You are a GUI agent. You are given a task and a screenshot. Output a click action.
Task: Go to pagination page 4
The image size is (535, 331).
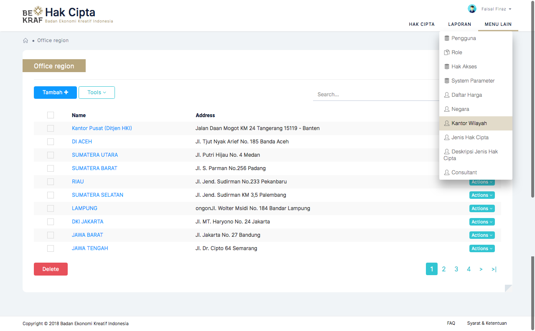(x=469, y=269)
